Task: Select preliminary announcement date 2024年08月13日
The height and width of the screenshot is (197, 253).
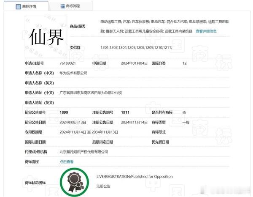Action: 73,123
